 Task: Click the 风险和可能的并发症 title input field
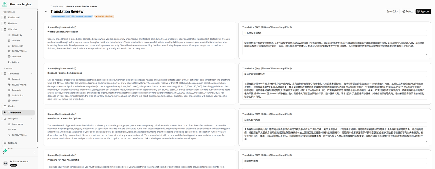pyautogui.click(x=335, y=74)
